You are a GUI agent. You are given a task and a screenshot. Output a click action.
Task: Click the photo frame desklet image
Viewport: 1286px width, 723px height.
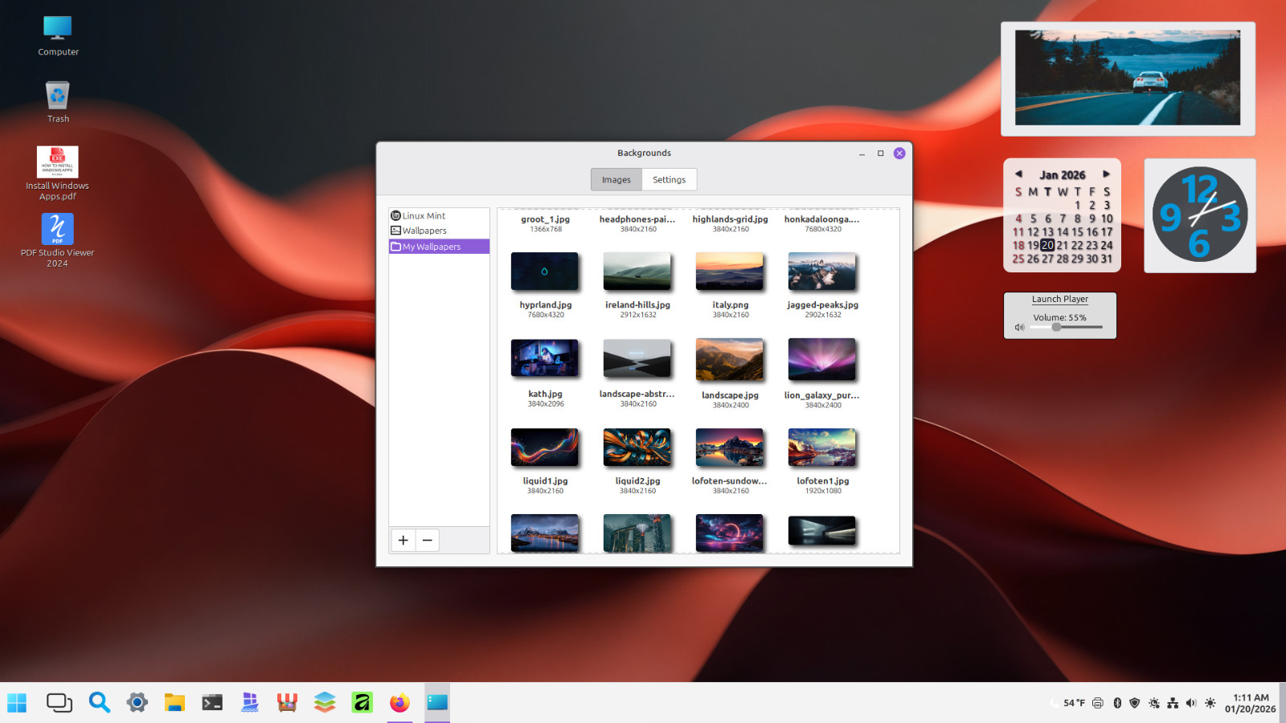(1128, 78)
